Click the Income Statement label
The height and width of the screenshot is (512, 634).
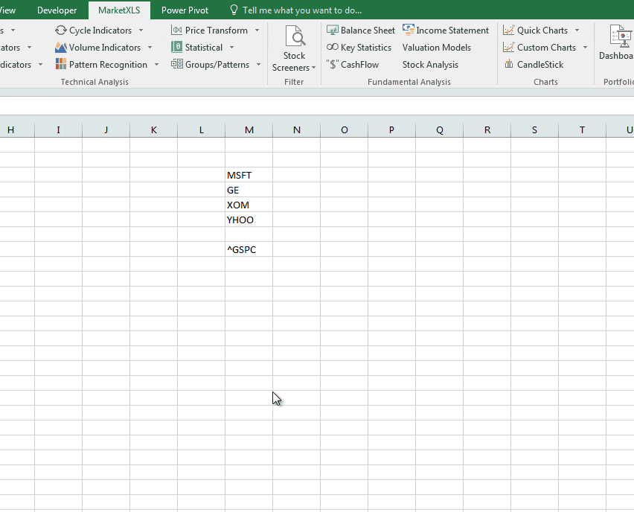pos(452,31)
